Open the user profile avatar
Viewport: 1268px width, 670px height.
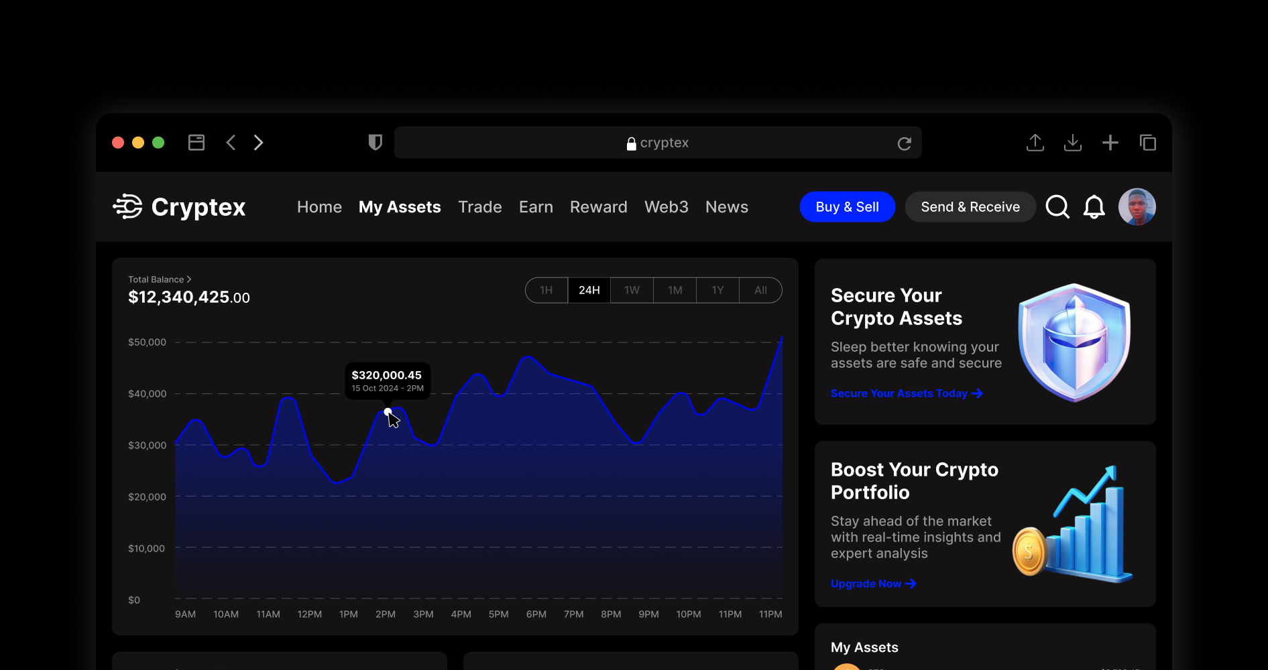(1137, 206)
